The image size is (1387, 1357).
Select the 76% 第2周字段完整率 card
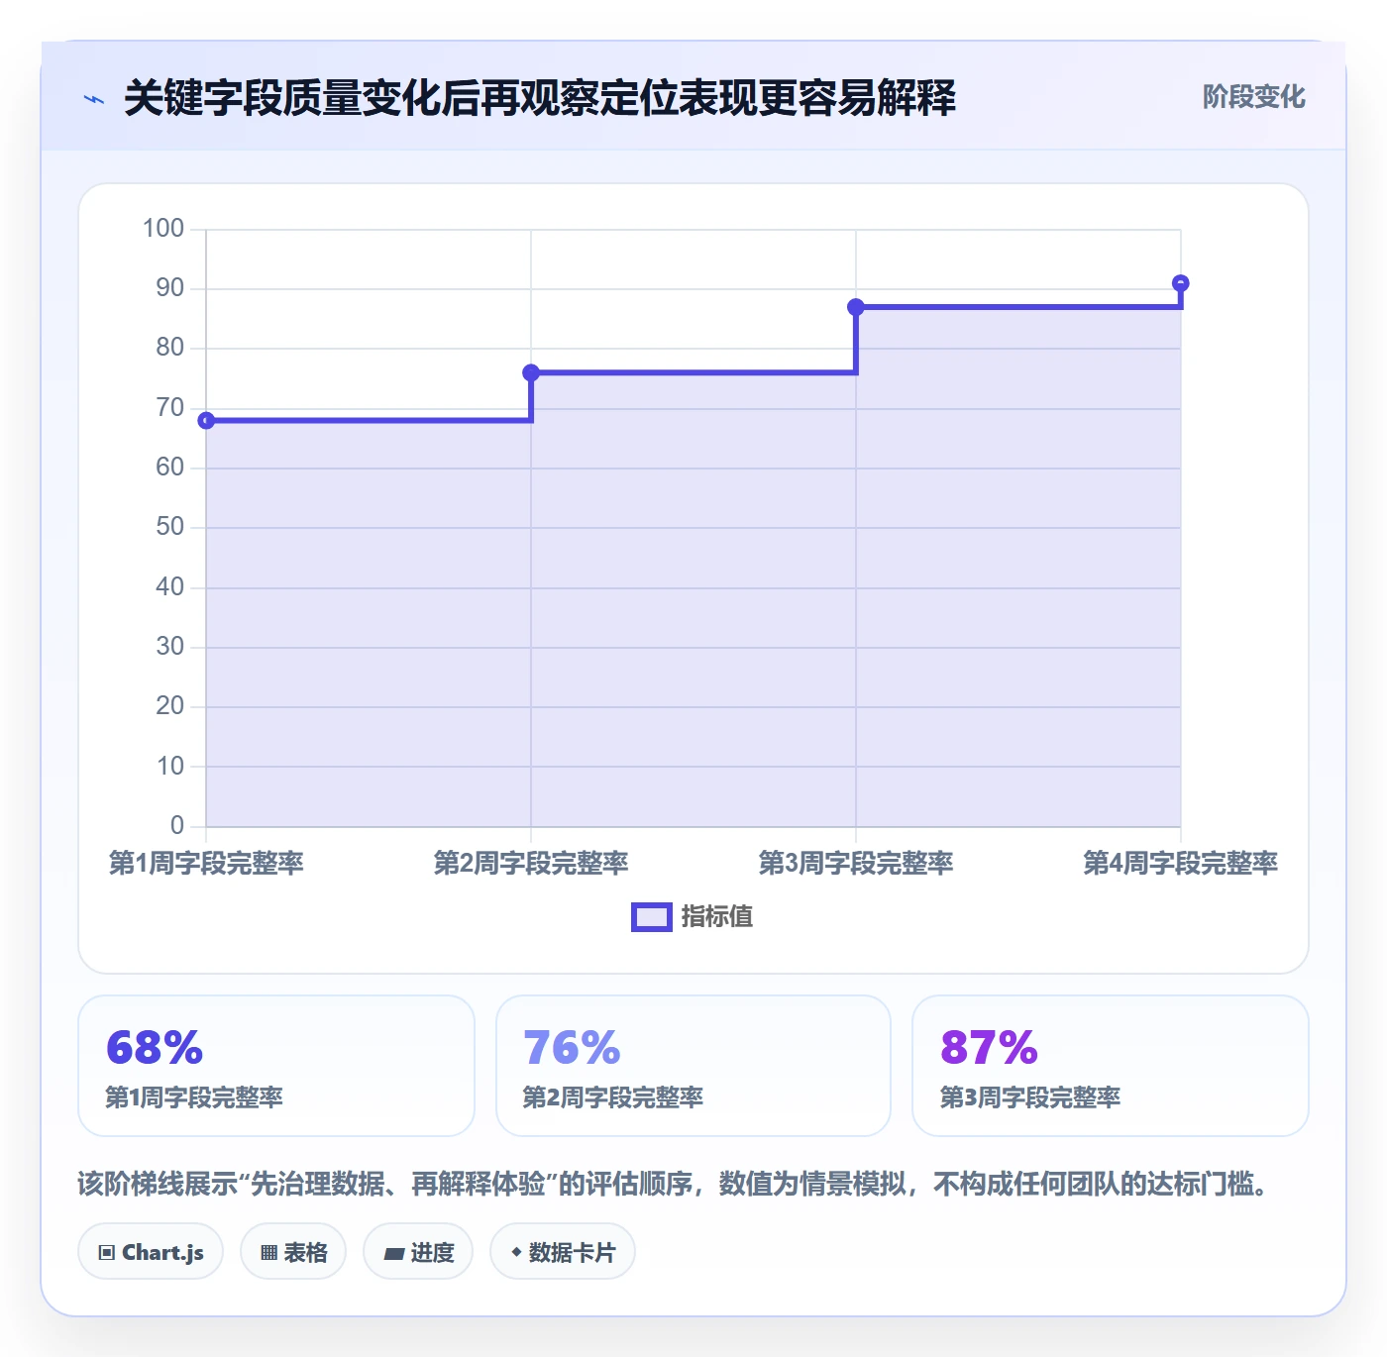click(x=693, y=1066)
